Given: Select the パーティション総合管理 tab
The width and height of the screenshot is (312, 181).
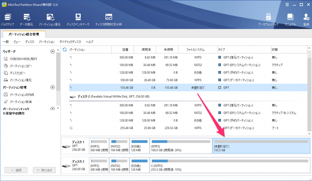Looking at the screenshot, I should [x=24, y=34].
